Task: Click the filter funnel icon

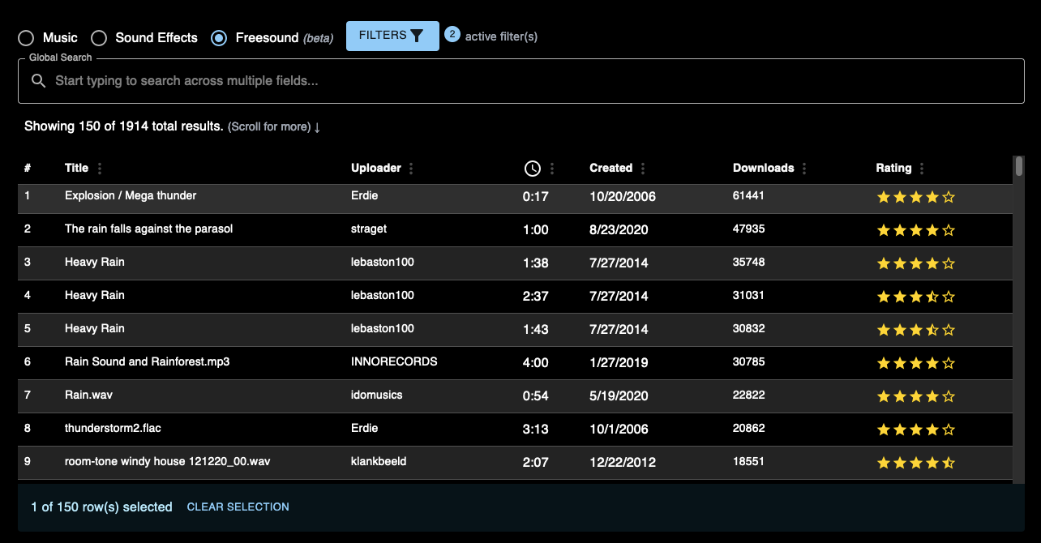Action: (416, 36)
